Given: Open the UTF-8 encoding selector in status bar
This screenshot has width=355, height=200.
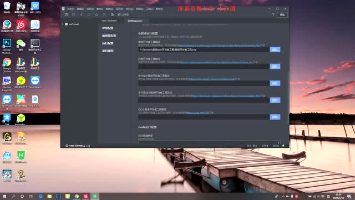Looking at the screenshot, I should tap(265, 146).
